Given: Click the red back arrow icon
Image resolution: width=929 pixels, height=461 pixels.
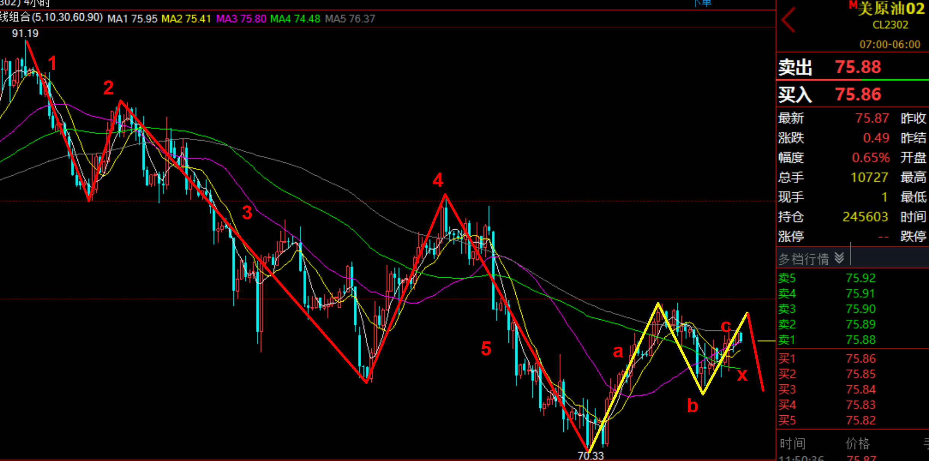Looking at the screenshot, I should (788, 20).
